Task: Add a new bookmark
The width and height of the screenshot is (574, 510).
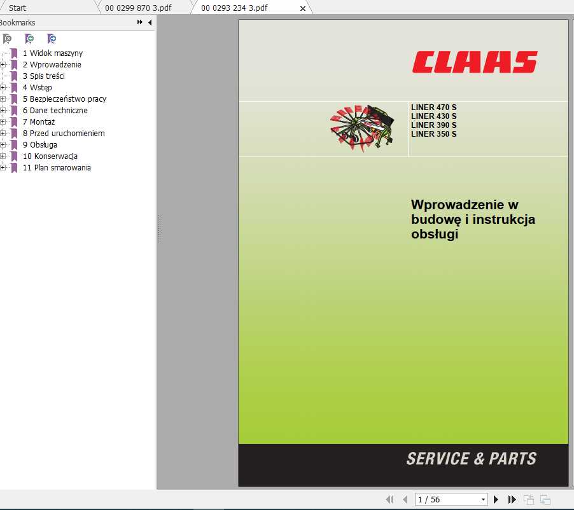Action: (x=29, y=39)
